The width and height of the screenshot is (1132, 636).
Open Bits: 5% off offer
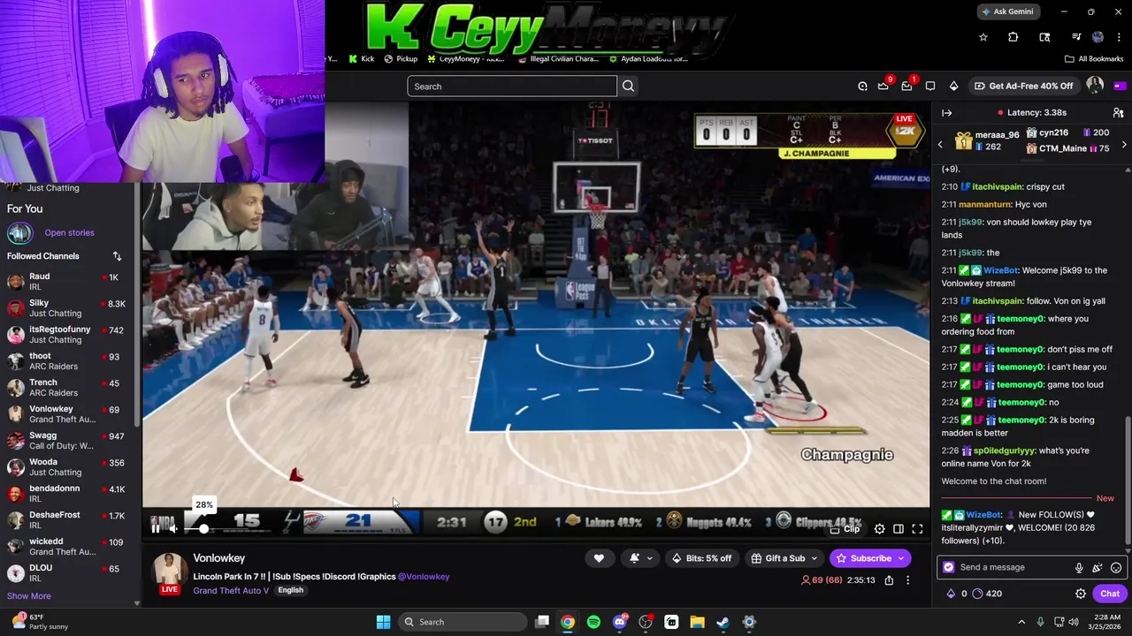(702, 558)
